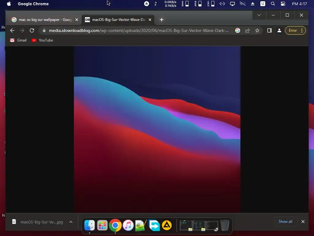Go back to the previous page
Image resolution: width=314 pixels, height=236 pixels.
[x=12, y=30]
